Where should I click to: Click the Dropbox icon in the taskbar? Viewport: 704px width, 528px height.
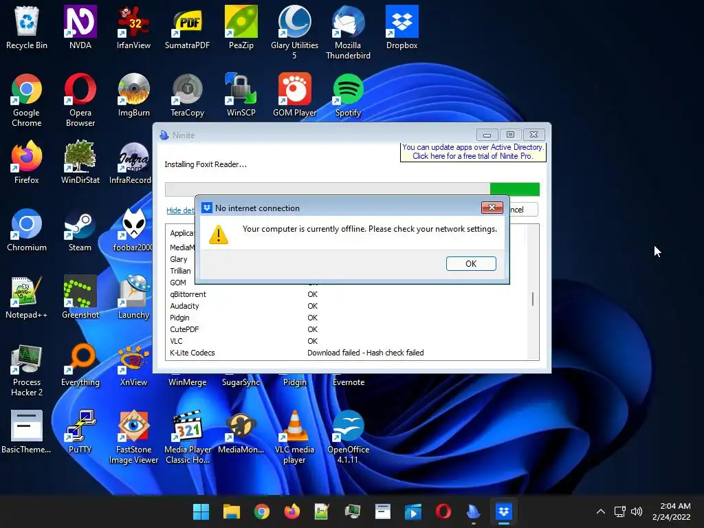pyautogui.click(x=504, y=511)
